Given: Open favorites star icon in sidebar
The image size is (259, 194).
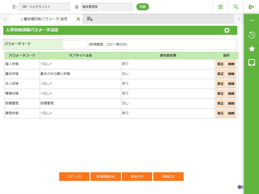Looking at the screenshot, I should (251, 49).
